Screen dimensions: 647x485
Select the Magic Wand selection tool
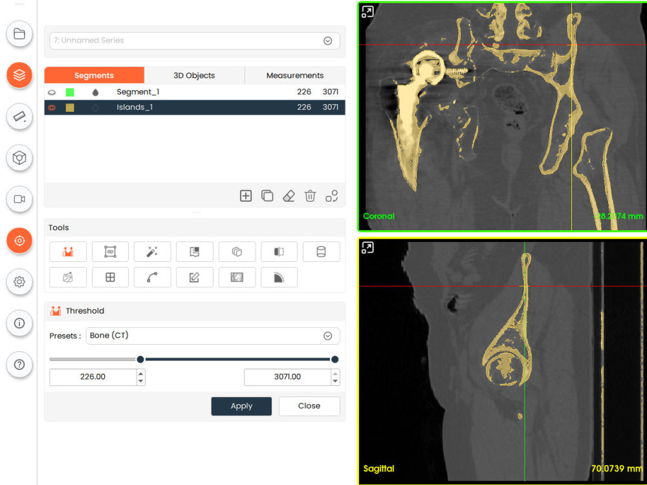(152, 252)
